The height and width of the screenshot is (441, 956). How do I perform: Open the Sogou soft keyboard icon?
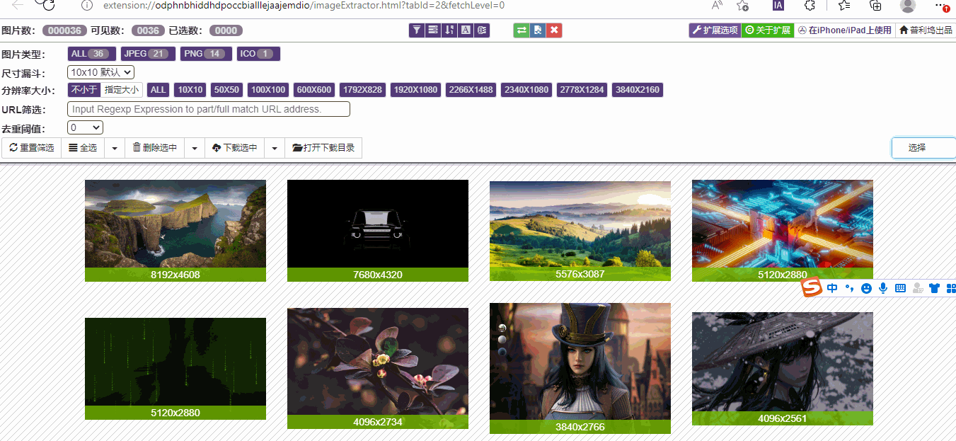[x=900, y=288]
